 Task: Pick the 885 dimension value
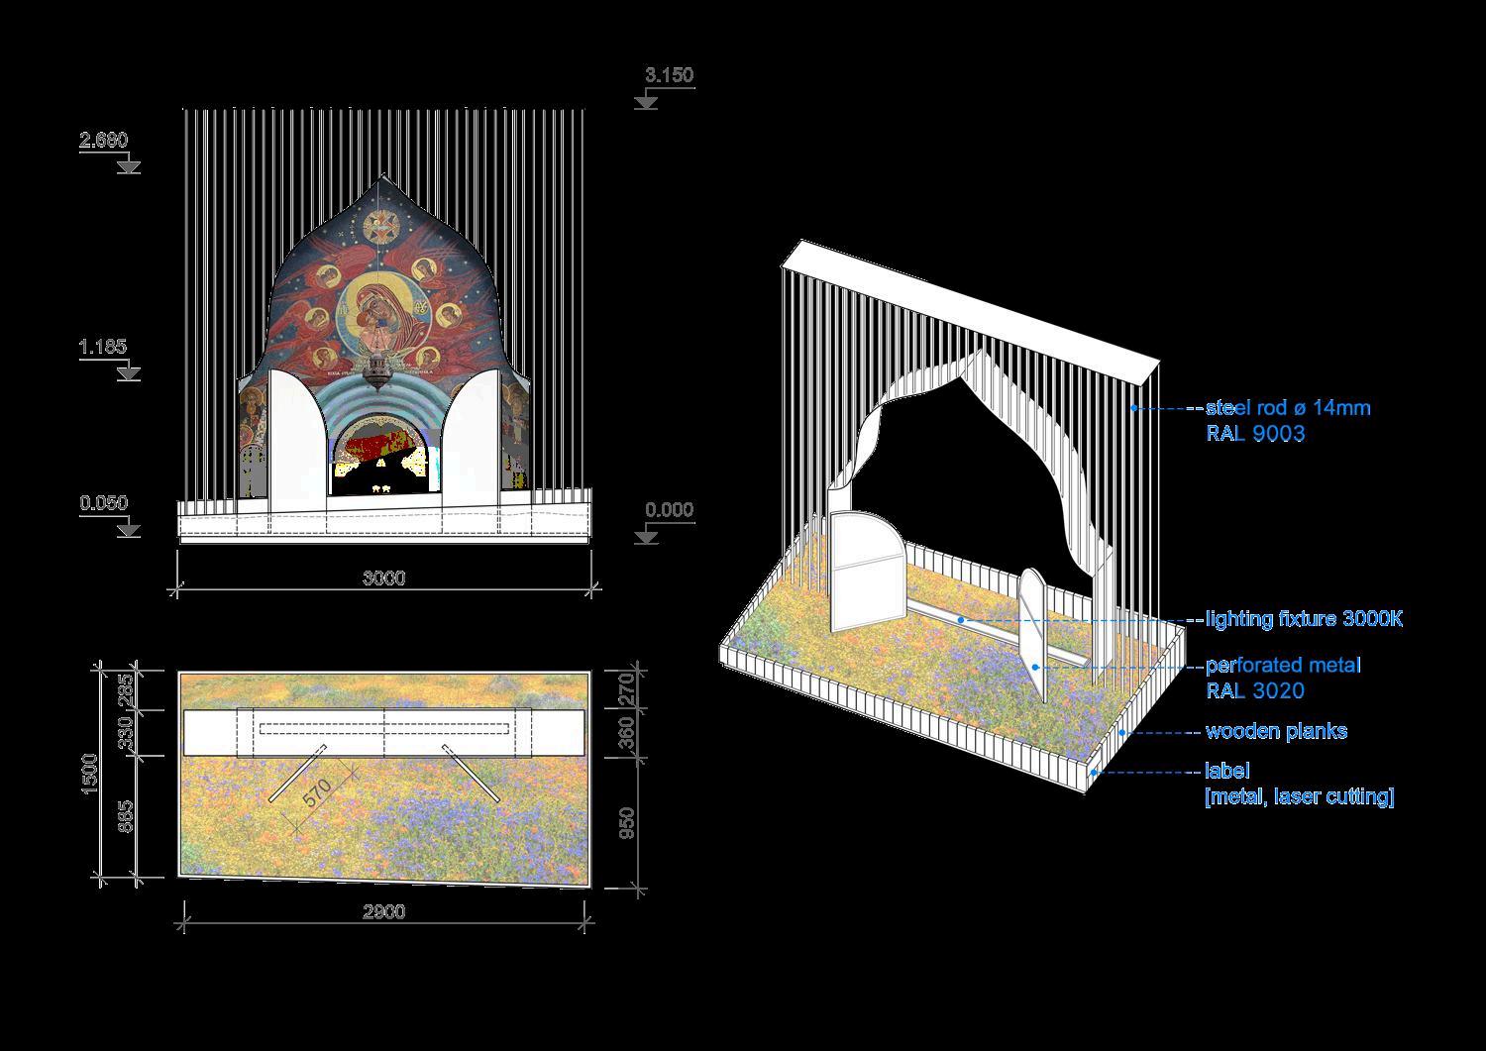pos(127,816)
